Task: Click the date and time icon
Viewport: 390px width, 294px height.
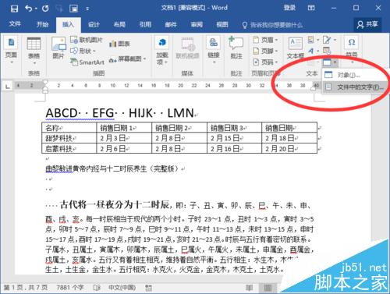Action: (327, 51)
